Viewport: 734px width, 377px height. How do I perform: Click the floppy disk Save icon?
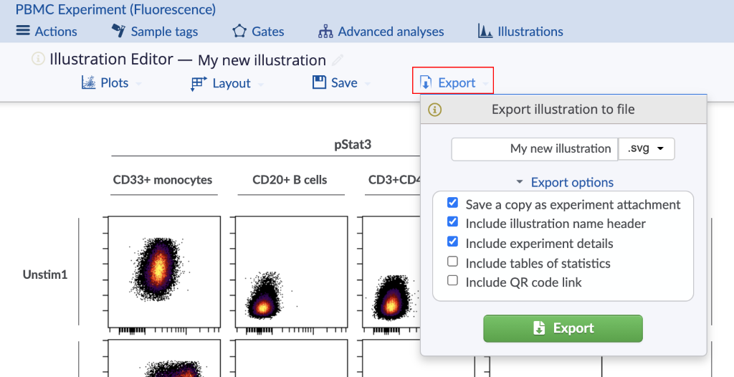click(x=319, y=82)
